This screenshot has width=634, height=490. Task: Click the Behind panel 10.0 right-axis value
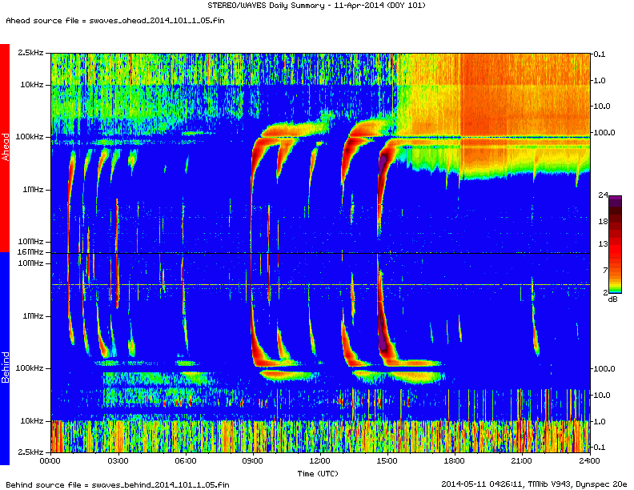pos(602,395)
